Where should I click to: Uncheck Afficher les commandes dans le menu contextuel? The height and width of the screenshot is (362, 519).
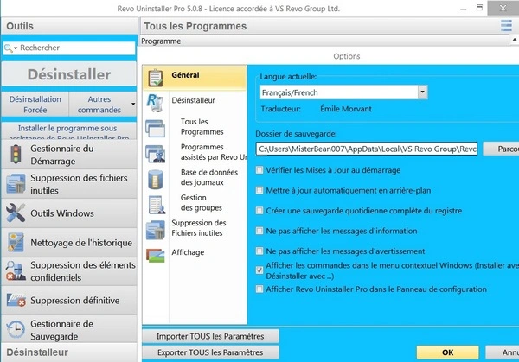click(x=260, y=270)
